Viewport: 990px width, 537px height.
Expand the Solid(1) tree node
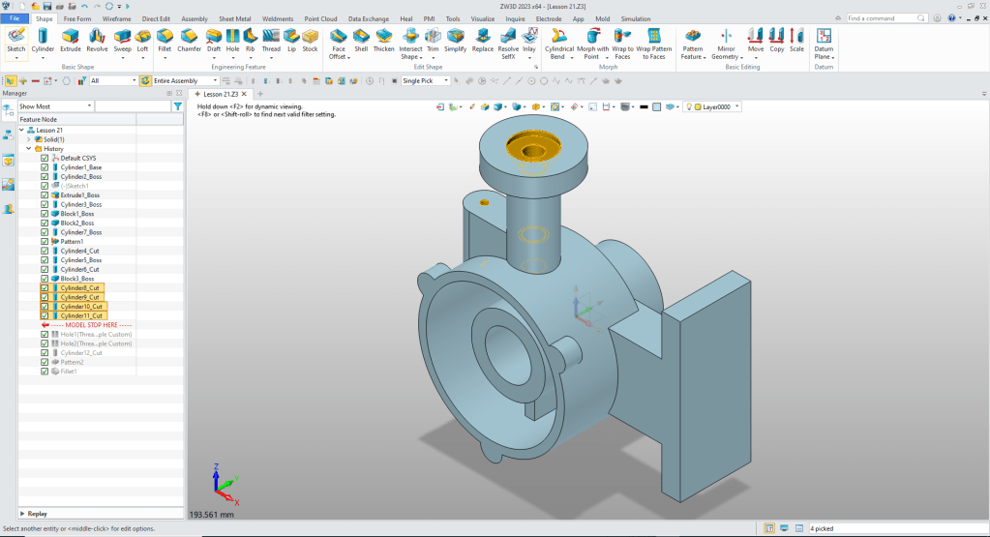pyautogui.click(x=28, y=139)
